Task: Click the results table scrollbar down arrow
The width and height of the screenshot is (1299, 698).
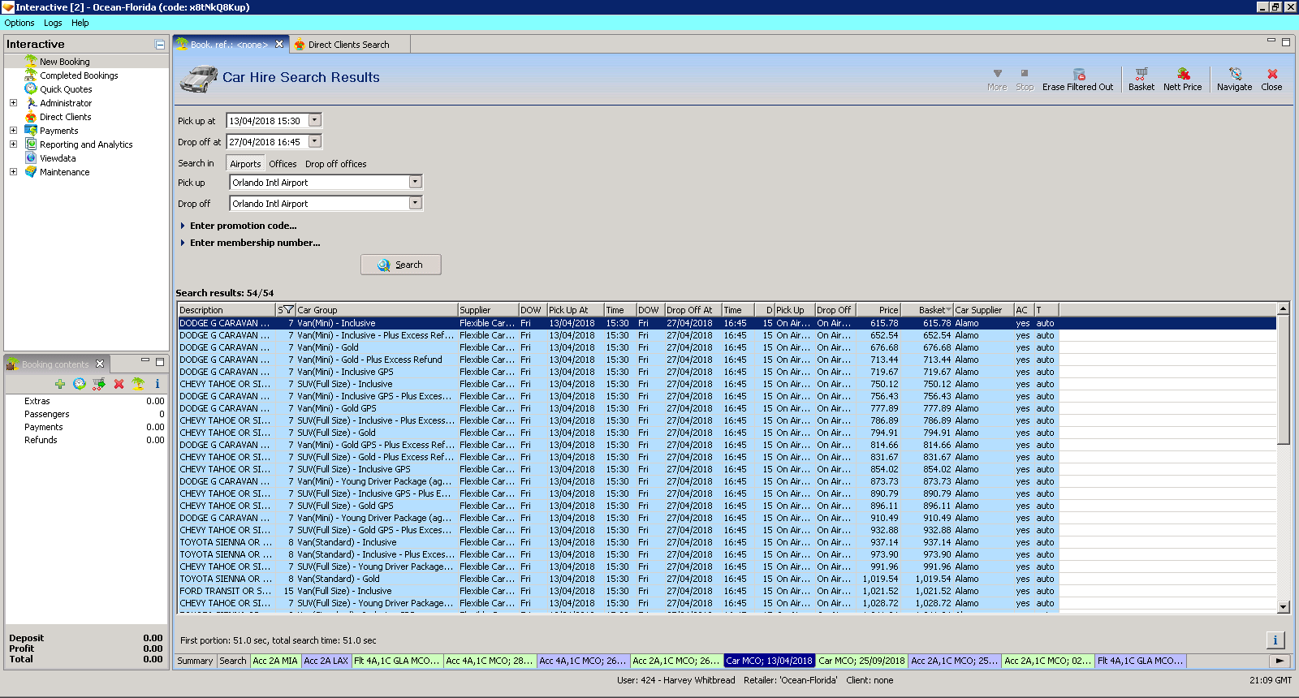Action: click(x=1283, y=606)
